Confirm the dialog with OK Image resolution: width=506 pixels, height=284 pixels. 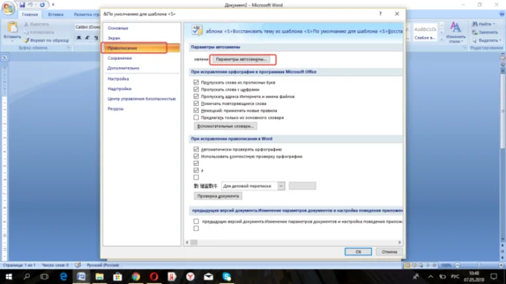click(x=358, y=252)
